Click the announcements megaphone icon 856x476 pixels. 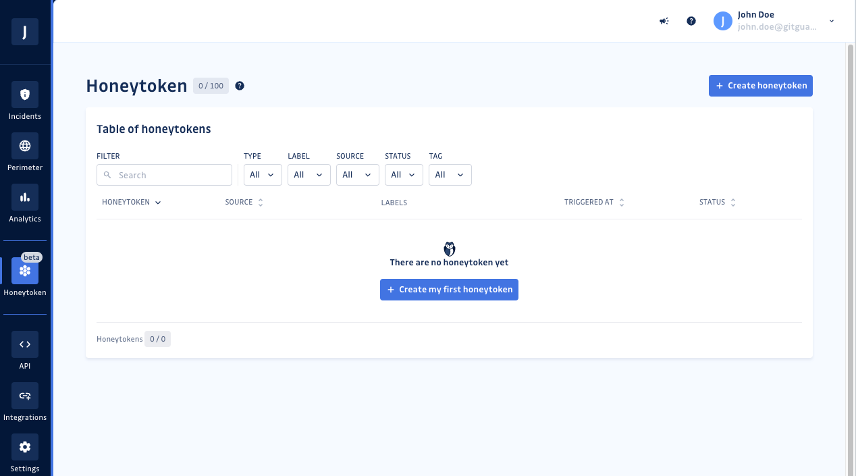(x=664, y=21)
